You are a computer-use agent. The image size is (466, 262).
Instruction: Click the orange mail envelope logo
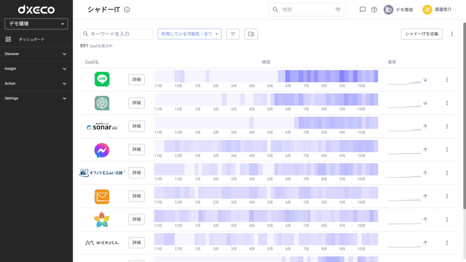click(x=102, y=197)
